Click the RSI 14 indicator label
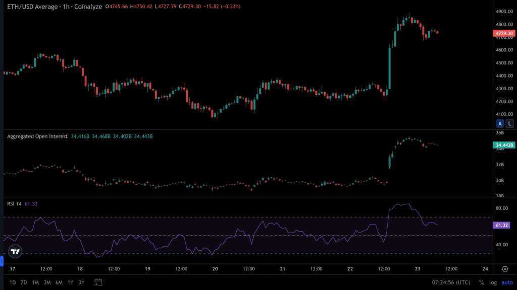517x290 pixels. point(14,204)
